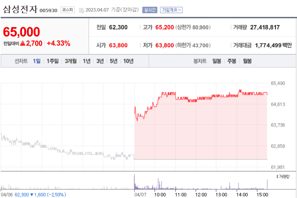Click the +4.33% change rate
This screenshot has width=297, height=198.
point(59,43)
